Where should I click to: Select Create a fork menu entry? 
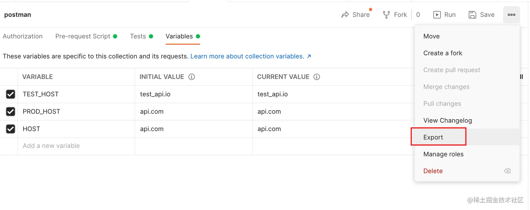[x=443, y=53]
